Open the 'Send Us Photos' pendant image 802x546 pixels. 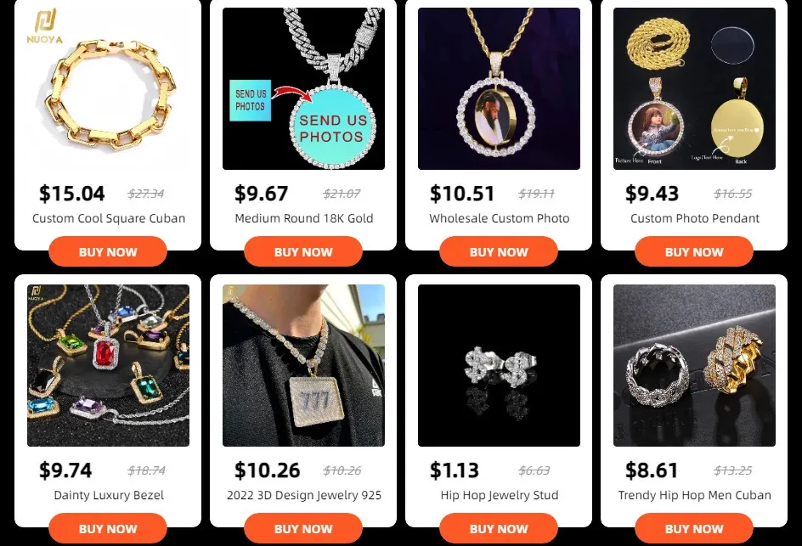pyautogui.click(x=303, y=88)
